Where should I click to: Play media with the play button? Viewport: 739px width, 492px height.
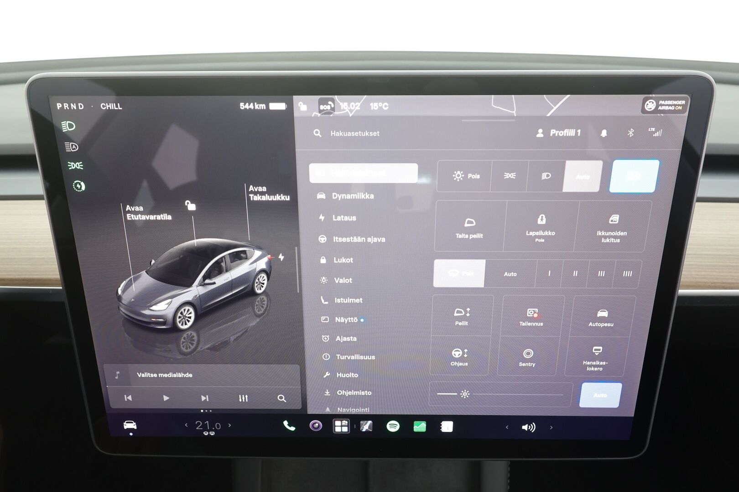pyautogui.click(x=166, y=398)
